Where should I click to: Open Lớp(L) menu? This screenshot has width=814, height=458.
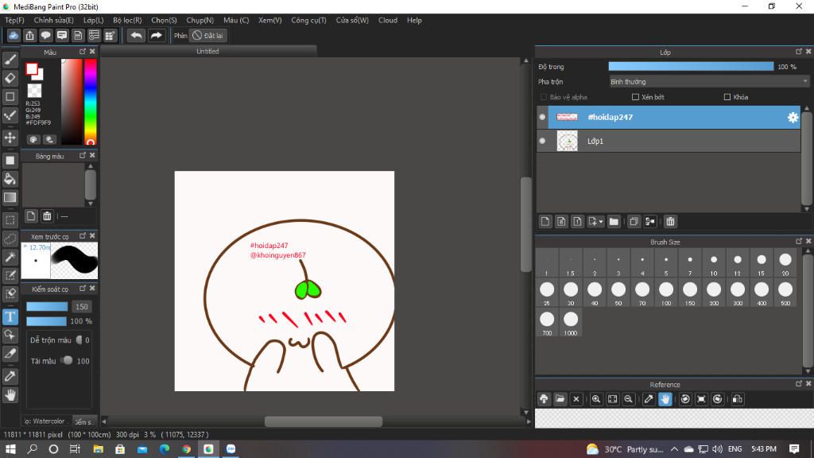[x=94, y=20]
